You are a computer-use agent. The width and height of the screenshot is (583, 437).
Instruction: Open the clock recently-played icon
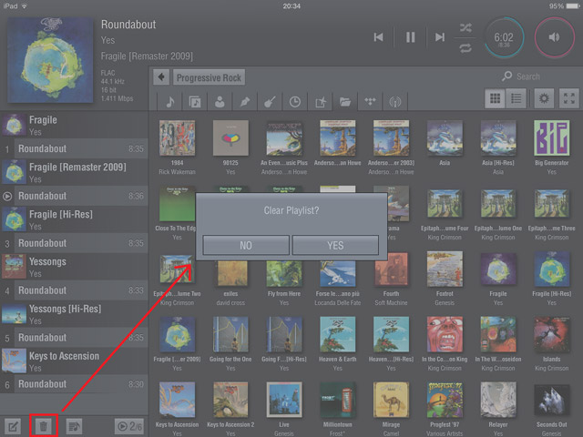click(295, 102)
